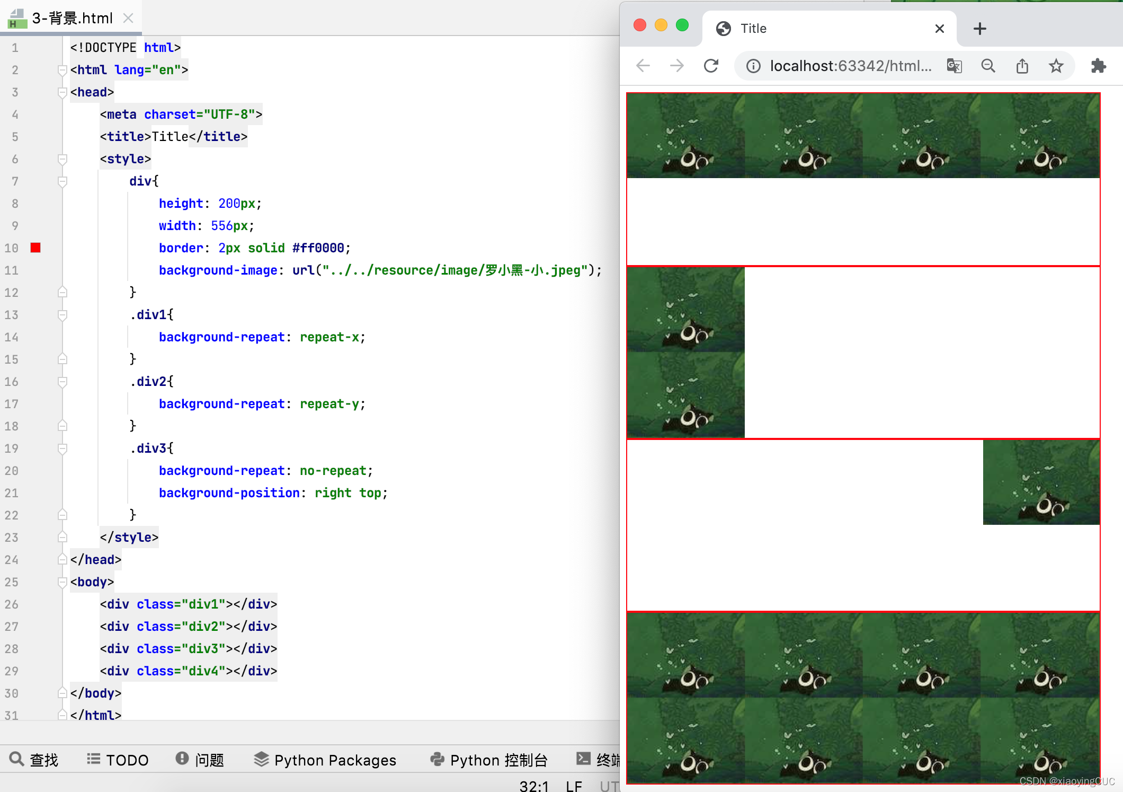The image size is (1123, 792).
Task: Click the LF line separator indicator
Action: [x=574, y=786]
